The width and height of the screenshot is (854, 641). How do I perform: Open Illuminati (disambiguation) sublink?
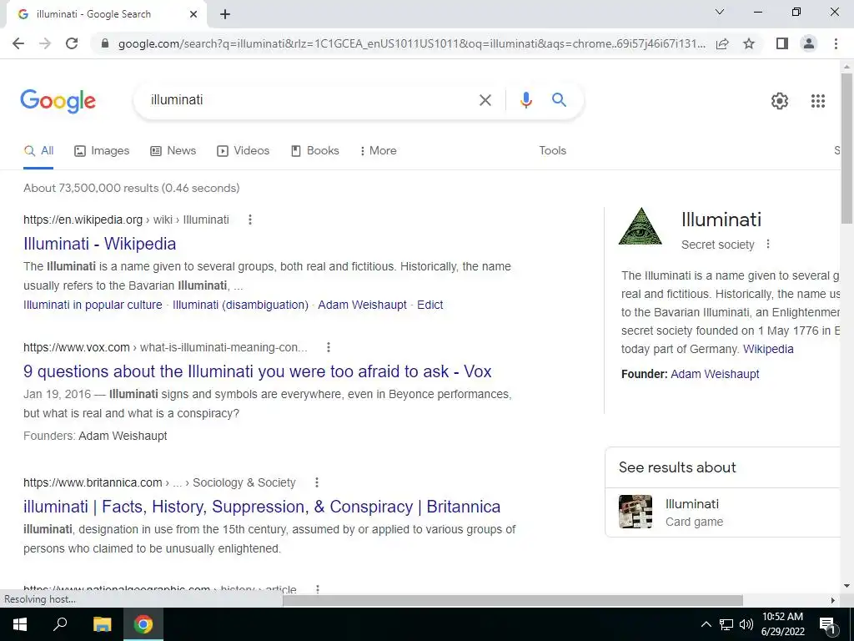point(240,305)
